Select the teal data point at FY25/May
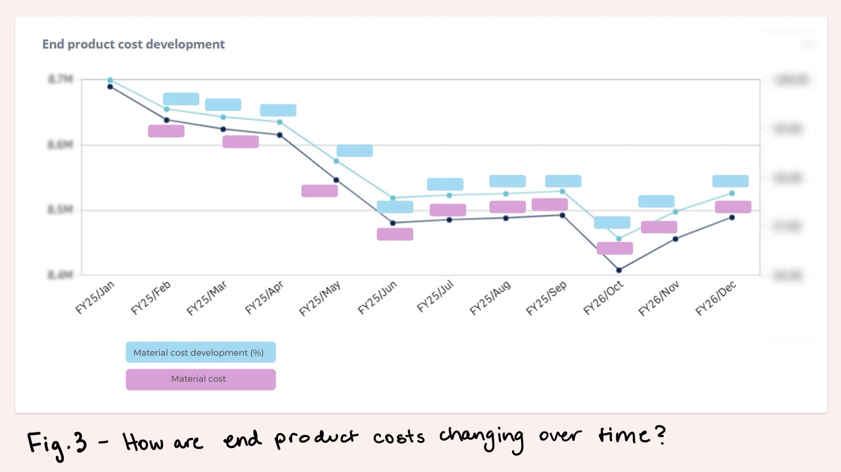Screen dimensions: 841x472 [336, 161]
